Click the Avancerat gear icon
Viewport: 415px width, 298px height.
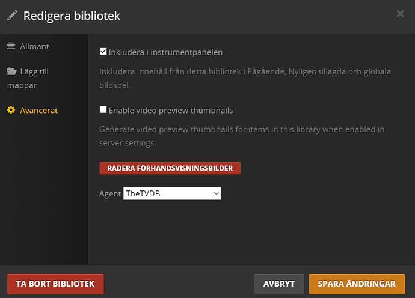click(x=11, y=111)
